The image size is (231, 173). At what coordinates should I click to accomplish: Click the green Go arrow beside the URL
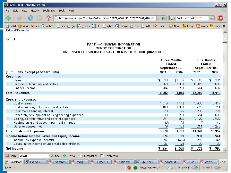click(x=164, y=18)
